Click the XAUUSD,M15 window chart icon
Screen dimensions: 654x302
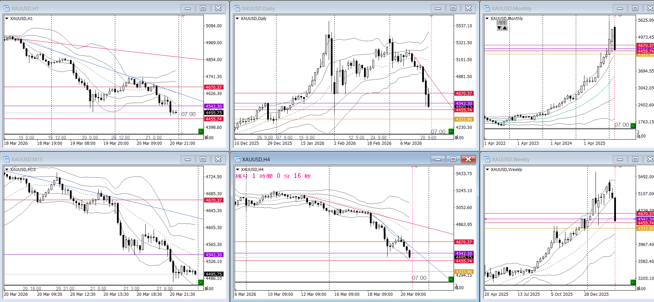tap(7, 159)
